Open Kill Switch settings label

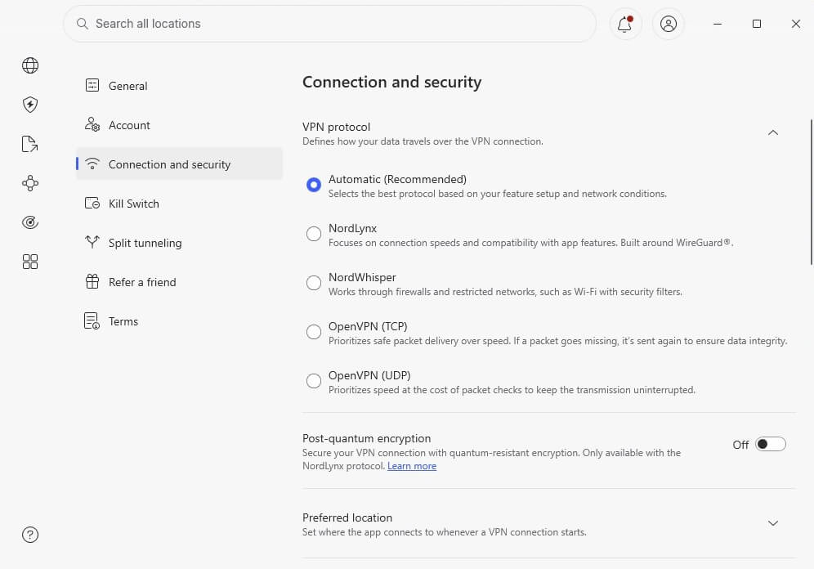(134, 204)
